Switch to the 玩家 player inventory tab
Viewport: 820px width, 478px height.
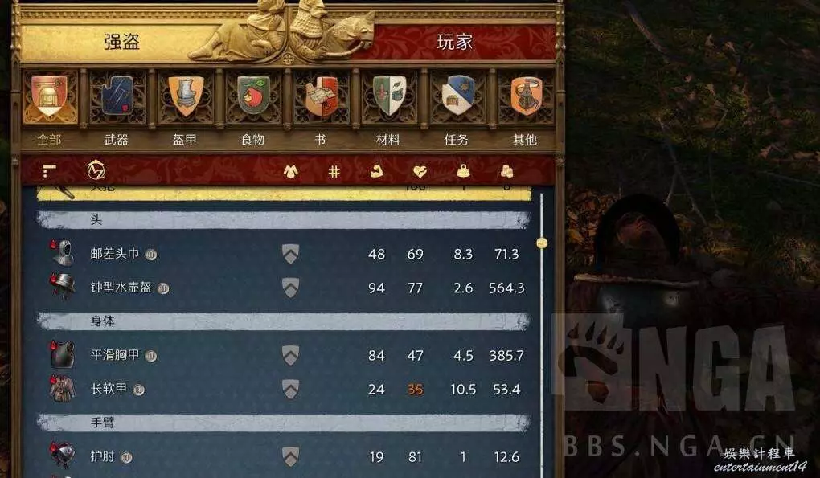tap(454, 42)
